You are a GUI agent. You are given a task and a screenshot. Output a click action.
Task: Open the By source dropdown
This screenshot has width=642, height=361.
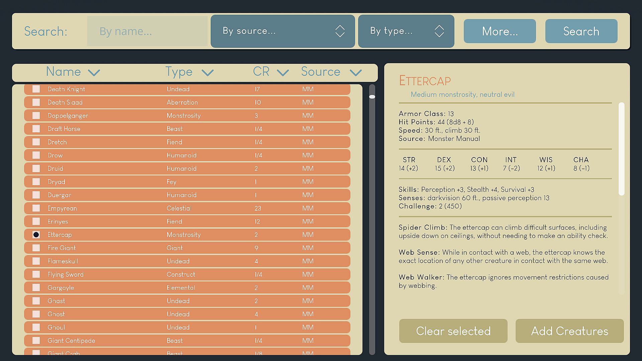(282, 31)
